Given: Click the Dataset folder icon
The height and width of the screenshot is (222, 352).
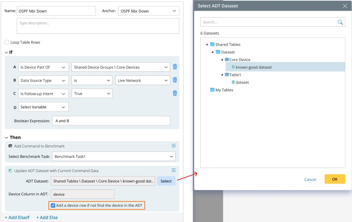Looking at the screenshot, I should click(x=218, y=52).
